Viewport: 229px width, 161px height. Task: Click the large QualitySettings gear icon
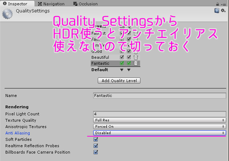click(7, 14)
